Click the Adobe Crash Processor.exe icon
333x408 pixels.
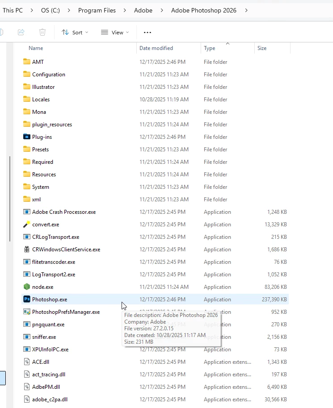[27, 212]
